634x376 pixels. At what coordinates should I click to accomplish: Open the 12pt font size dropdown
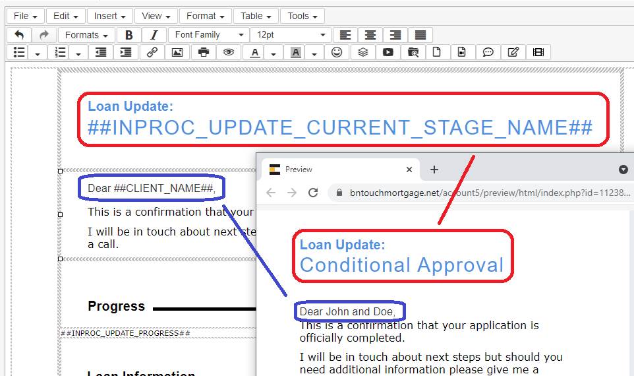291,35
